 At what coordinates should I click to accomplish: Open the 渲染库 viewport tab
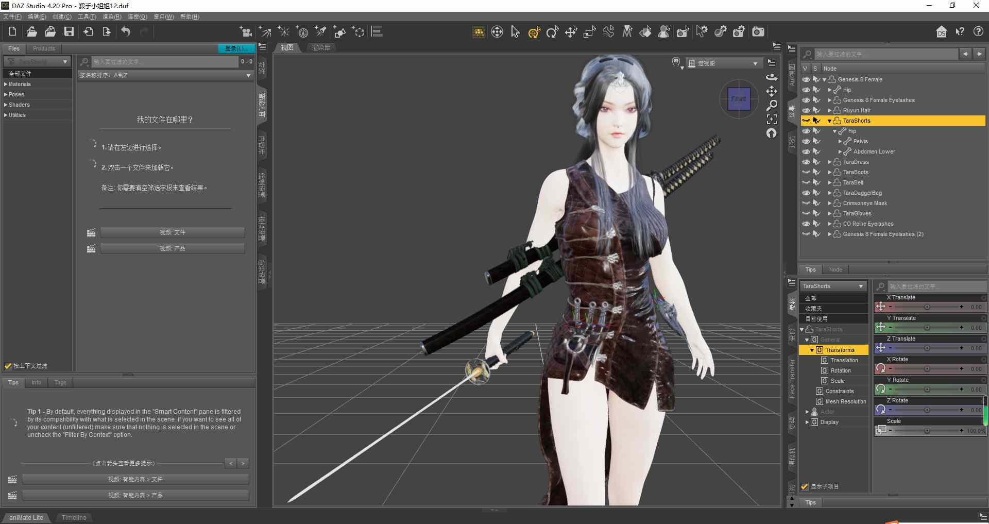(x=321, y=47)
